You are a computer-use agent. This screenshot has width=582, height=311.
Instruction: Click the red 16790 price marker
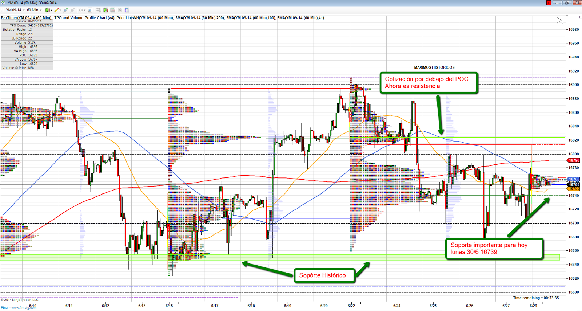click(x=574, y=160)
